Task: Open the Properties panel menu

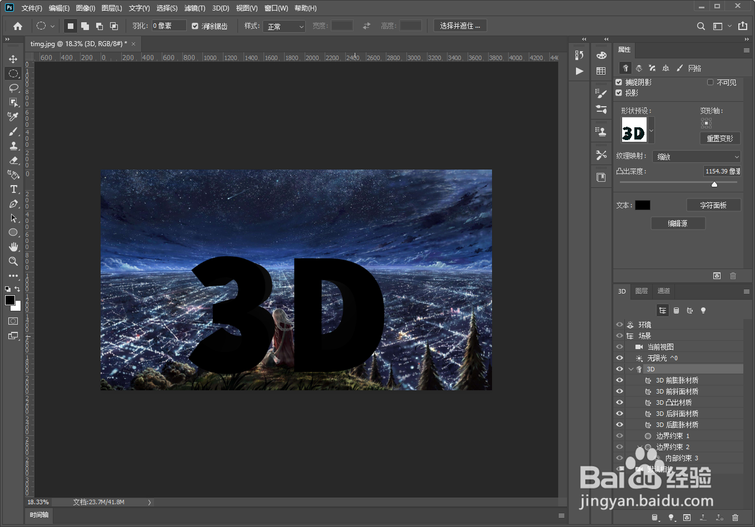Action: coord(747,50)
